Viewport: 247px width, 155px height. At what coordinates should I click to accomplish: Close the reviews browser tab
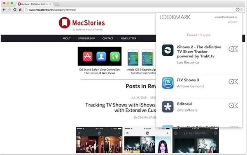[50, 4]
